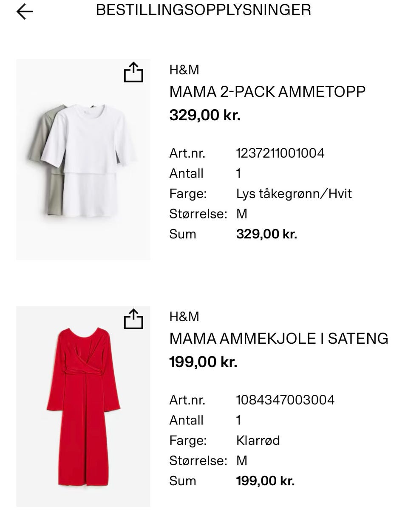Click the BESTILLINGSOPPLYSNINGER page heading
This screenshot has height=532, width=408.
[x=204, y=10]
